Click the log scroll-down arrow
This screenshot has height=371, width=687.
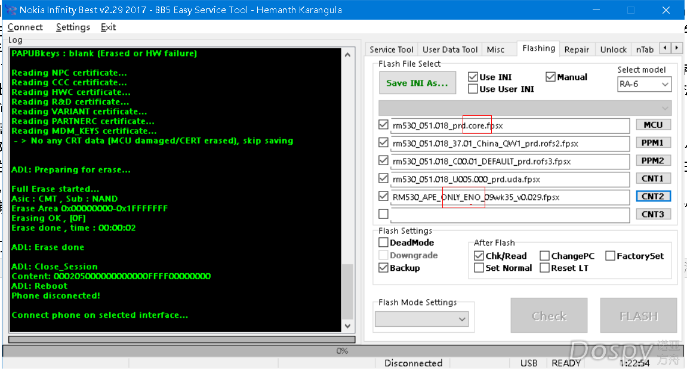(x=347, y=326)
